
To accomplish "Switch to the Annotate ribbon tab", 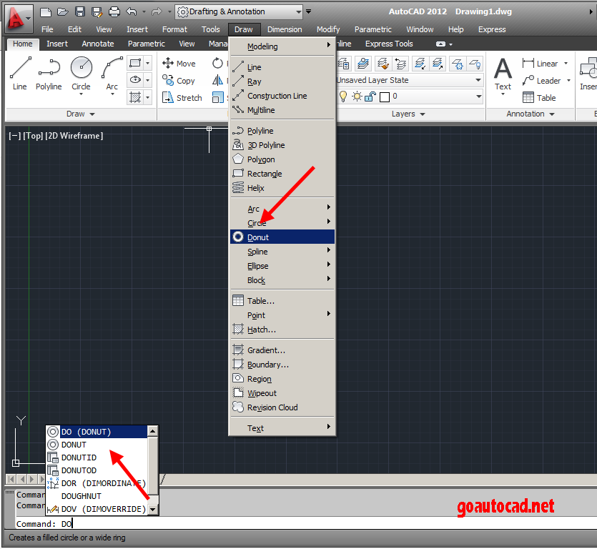I will click(x=98, y=44).
